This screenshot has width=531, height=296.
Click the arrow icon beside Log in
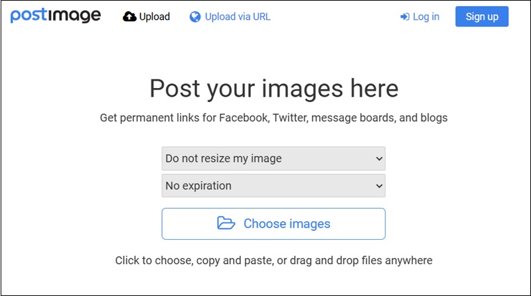point(404,17)
